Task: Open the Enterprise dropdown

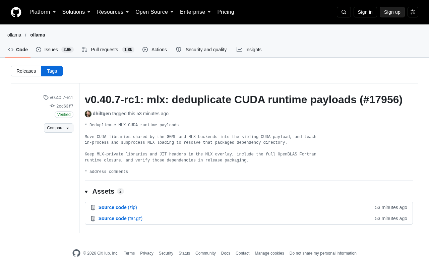Action: [195, 12]
